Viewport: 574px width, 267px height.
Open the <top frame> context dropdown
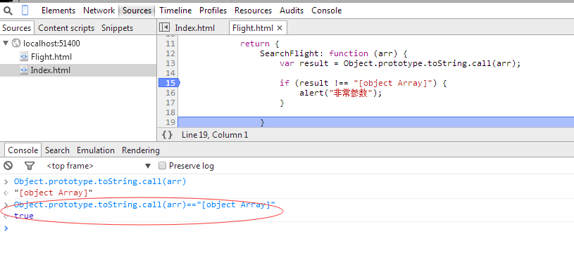[x=99, y=166]
